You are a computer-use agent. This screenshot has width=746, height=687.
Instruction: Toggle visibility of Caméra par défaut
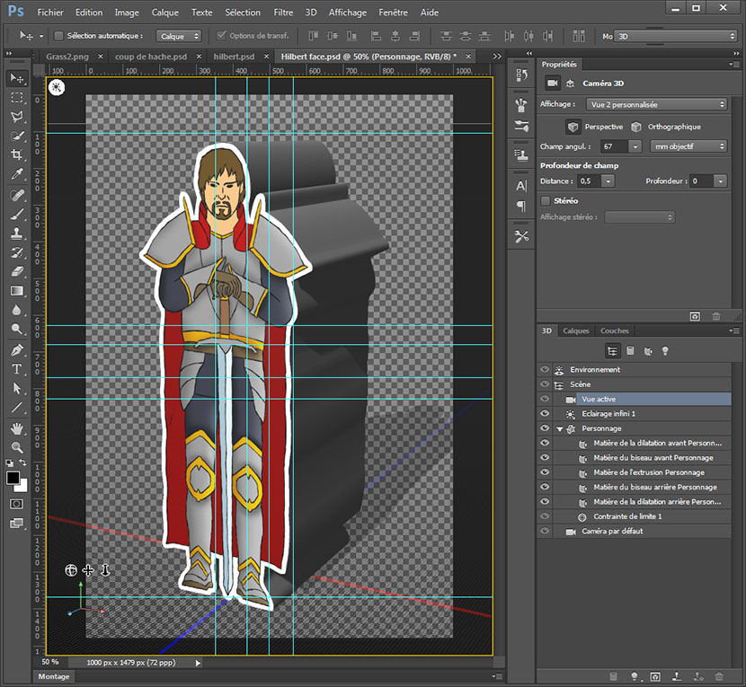tap(545, 531)
